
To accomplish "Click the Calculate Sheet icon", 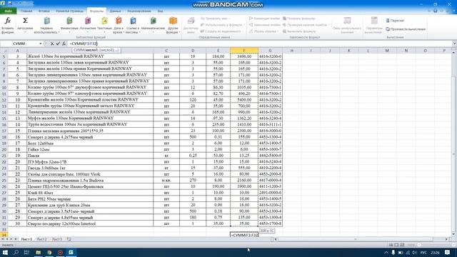I will point(388,29).
